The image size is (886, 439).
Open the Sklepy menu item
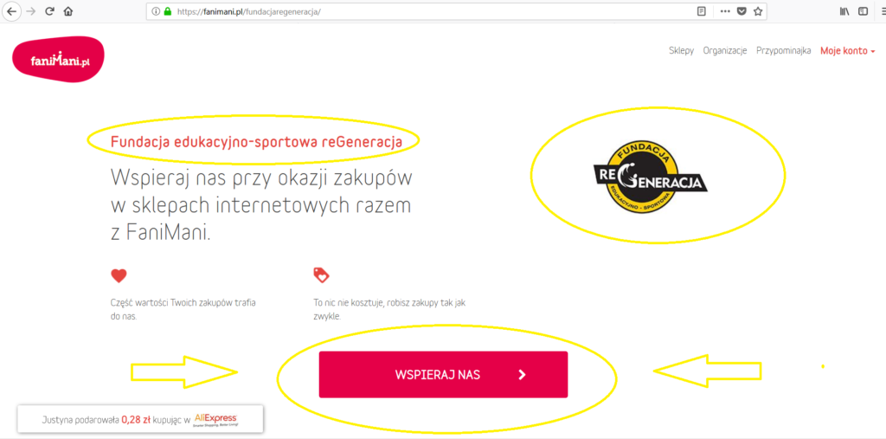tap(682, 50)
